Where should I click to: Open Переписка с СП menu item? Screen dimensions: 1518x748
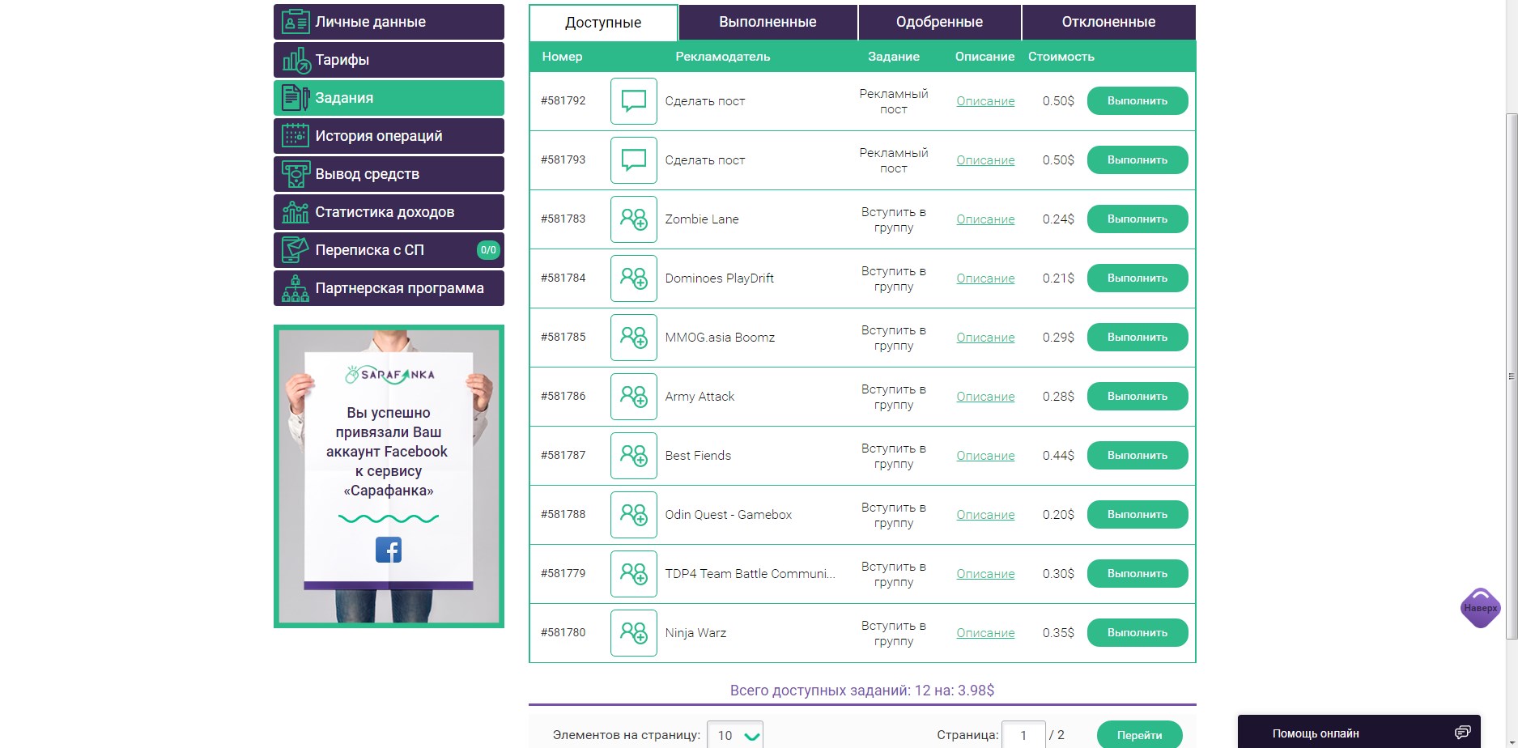[x=389, y=250]
